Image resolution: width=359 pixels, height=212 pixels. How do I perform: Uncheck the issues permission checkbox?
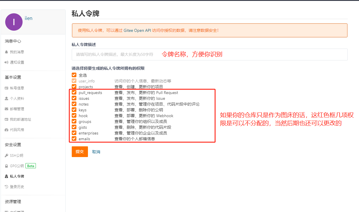[74, 98]
